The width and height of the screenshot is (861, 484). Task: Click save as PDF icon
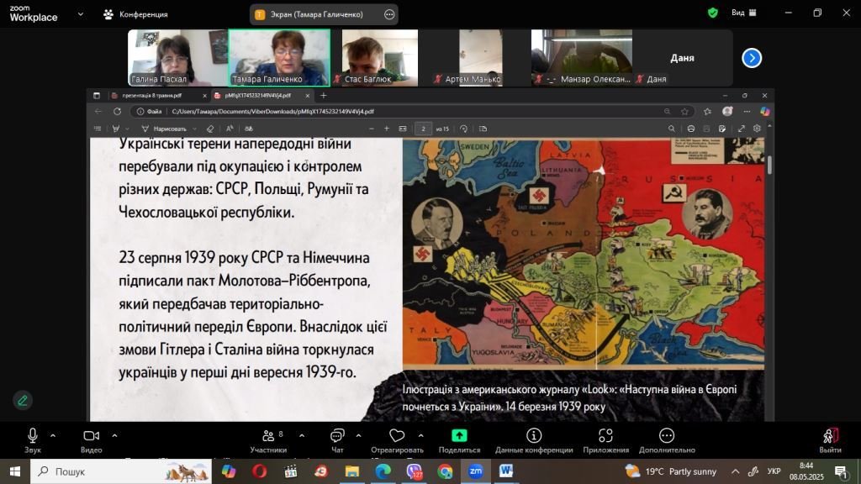(x=722, y=129)
